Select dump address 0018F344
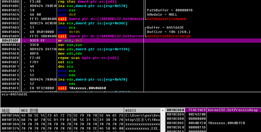 11,116
